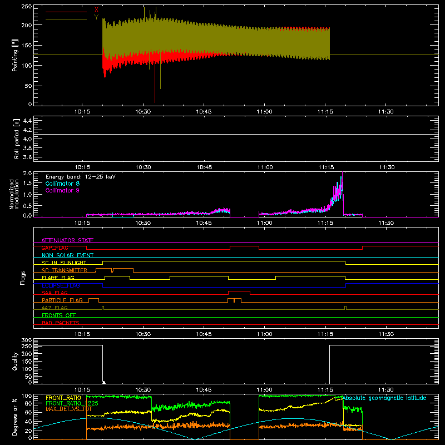The image size is (445, 445).
Task: Click the Collimator 9 legend entry
Action: click(62, 190)
